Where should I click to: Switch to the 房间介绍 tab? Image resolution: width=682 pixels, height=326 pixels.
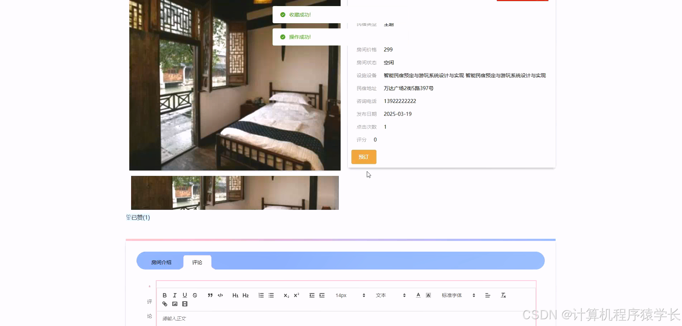pos(160,262)
